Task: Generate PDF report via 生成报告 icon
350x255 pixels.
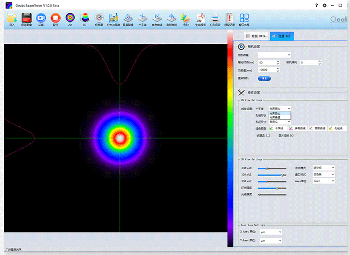Action: [200, 19]
